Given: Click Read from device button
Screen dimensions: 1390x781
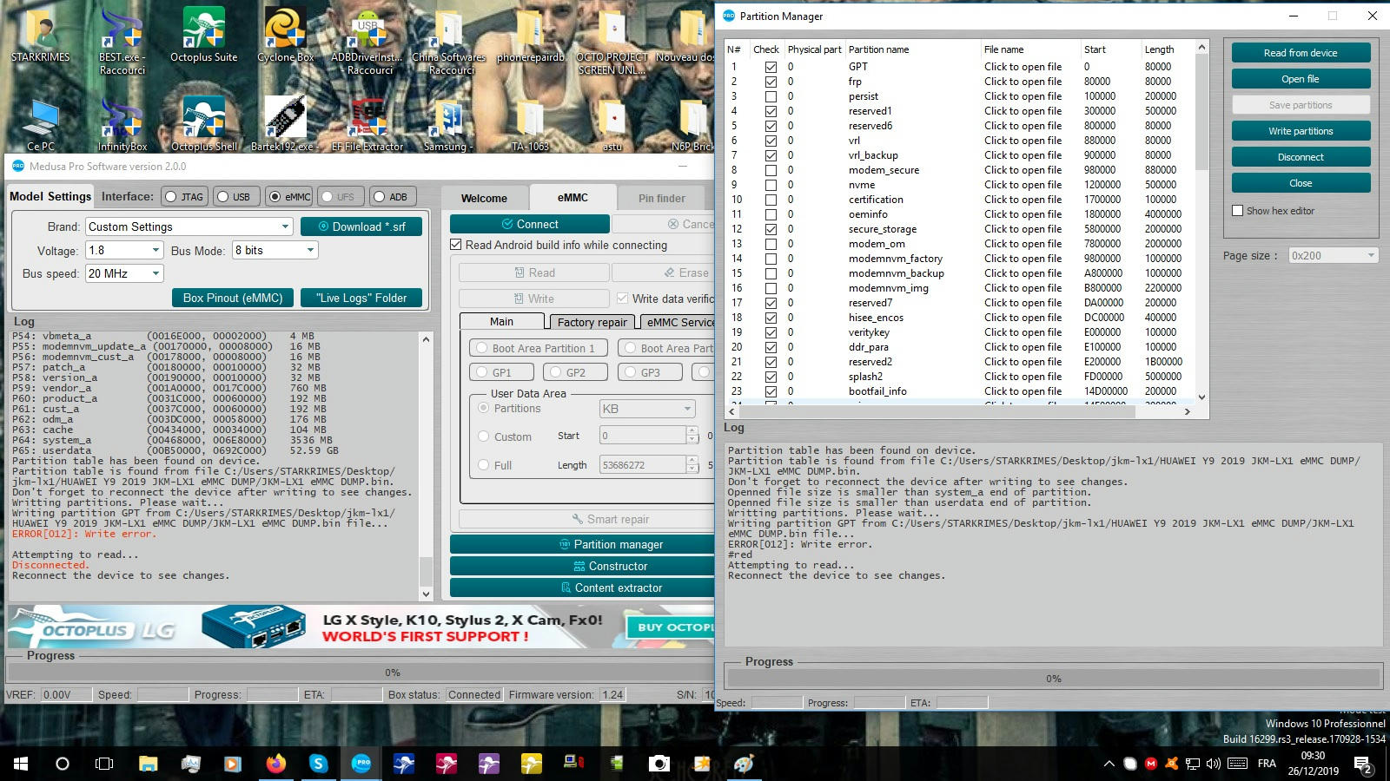Looking at the screenshot, I should coord(1301,53).
